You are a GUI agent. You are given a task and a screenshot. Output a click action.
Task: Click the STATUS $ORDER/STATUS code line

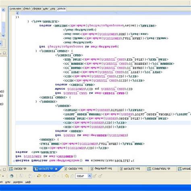[104, 110]
